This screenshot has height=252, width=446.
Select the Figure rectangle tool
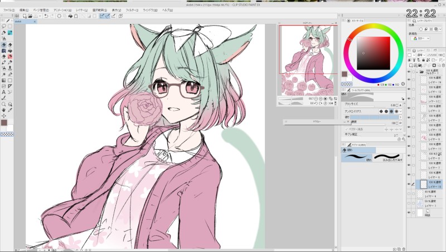click(10, 80)
